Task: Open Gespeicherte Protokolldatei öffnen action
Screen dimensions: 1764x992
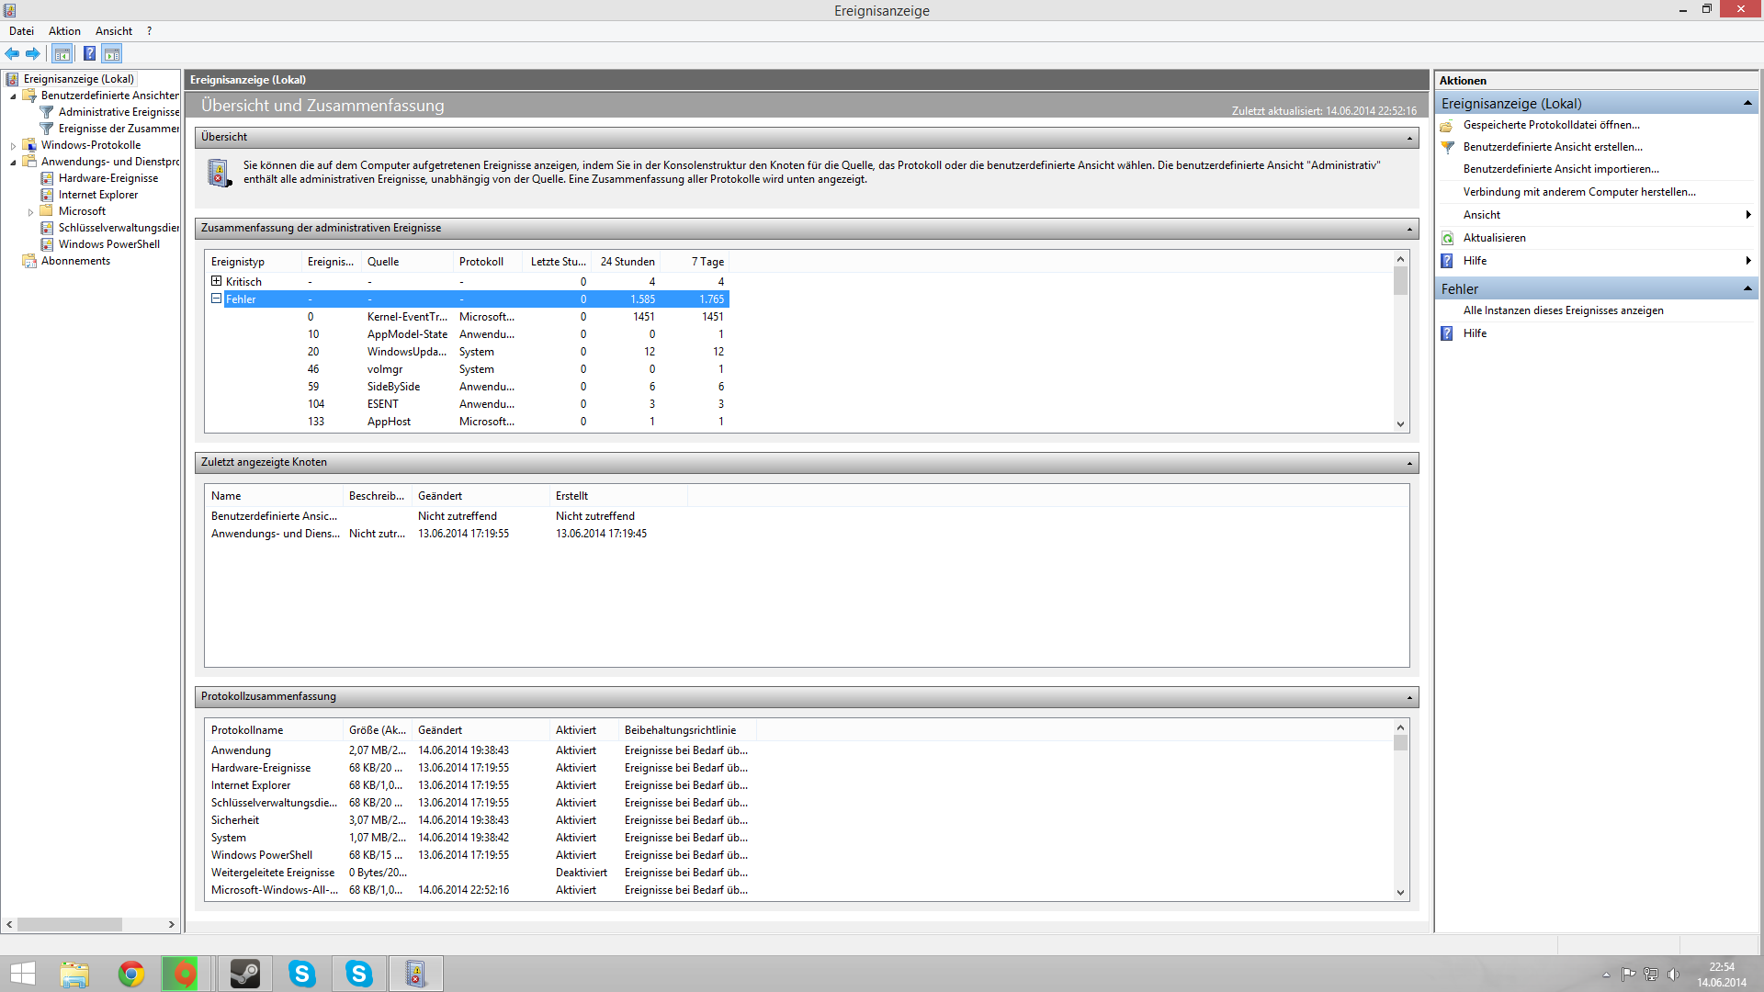Action: pos(1551,125)
